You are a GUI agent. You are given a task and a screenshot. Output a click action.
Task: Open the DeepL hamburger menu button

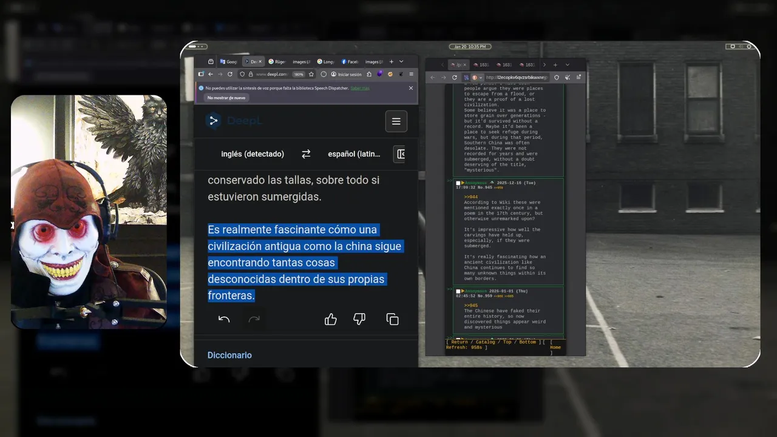tap(396, 121)
